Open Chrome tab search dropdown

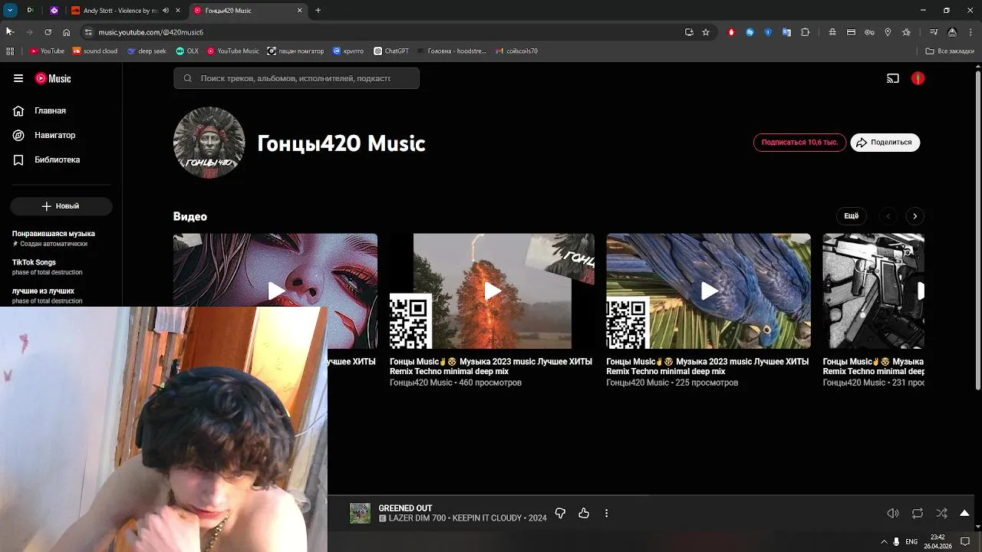coord(10,11)
